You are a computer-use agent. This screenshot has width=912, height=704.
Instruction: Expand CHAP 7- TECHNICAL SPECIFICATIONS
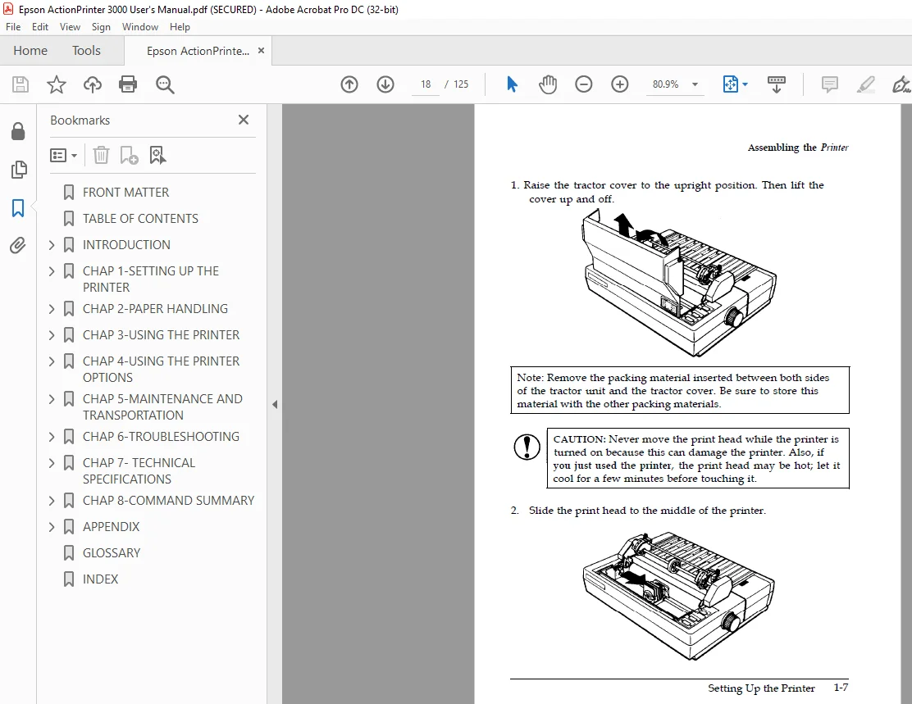(51, 463)
